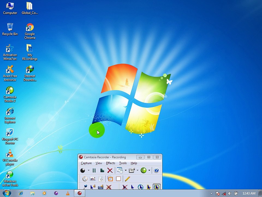Image resolution: width=262 pixels, height=197 pixels.
Task: Select hide cursor crossed-out arrow option
Action: pos(125,187)
